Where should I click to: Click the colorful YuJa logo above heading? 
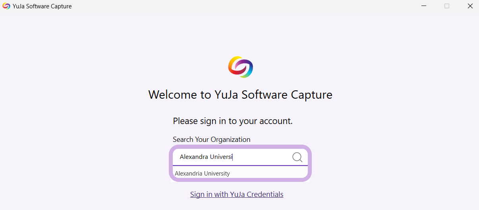pos(241,67)
